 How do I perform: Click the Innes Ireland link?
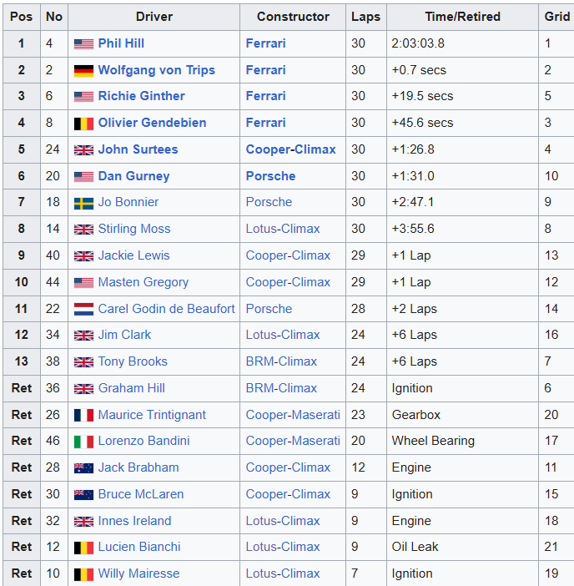point(134,521)
